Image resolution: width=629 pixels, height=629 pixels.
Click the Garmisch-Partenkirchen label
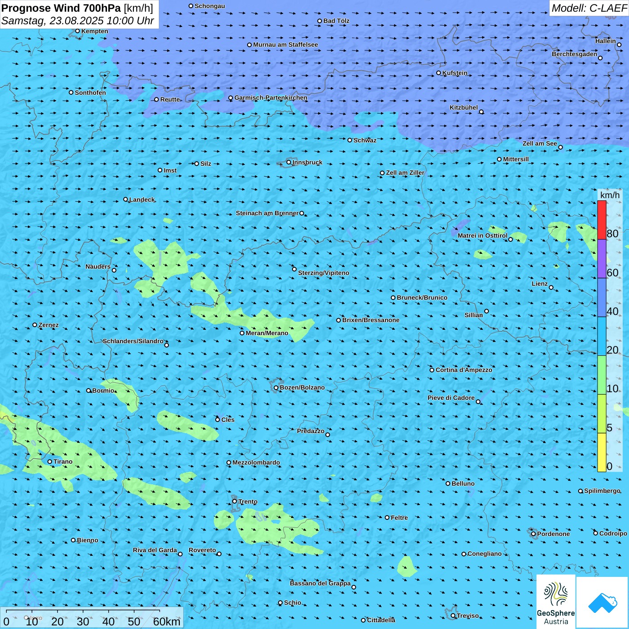pos(271,97)
